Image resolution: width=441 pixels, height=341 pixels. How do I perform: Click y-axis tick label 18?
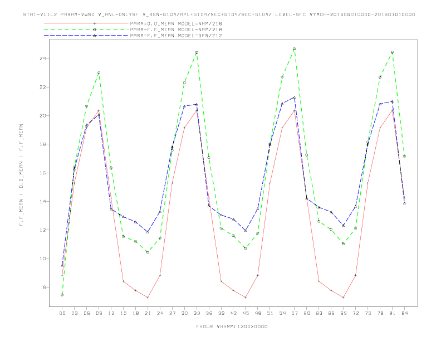pos(43,144)
